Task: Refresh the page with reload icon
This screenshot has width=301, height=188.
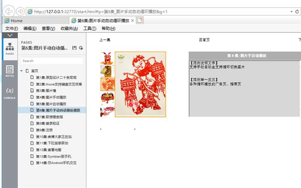Action: 297,11
